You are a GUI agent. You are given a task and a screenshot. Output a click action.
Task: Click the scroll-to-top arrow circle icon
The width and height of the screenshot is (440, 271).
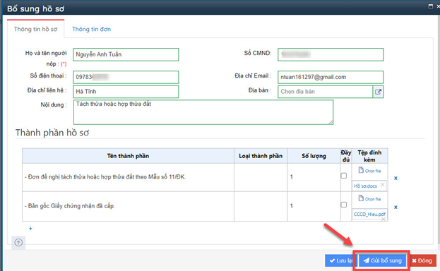(18, 242)
